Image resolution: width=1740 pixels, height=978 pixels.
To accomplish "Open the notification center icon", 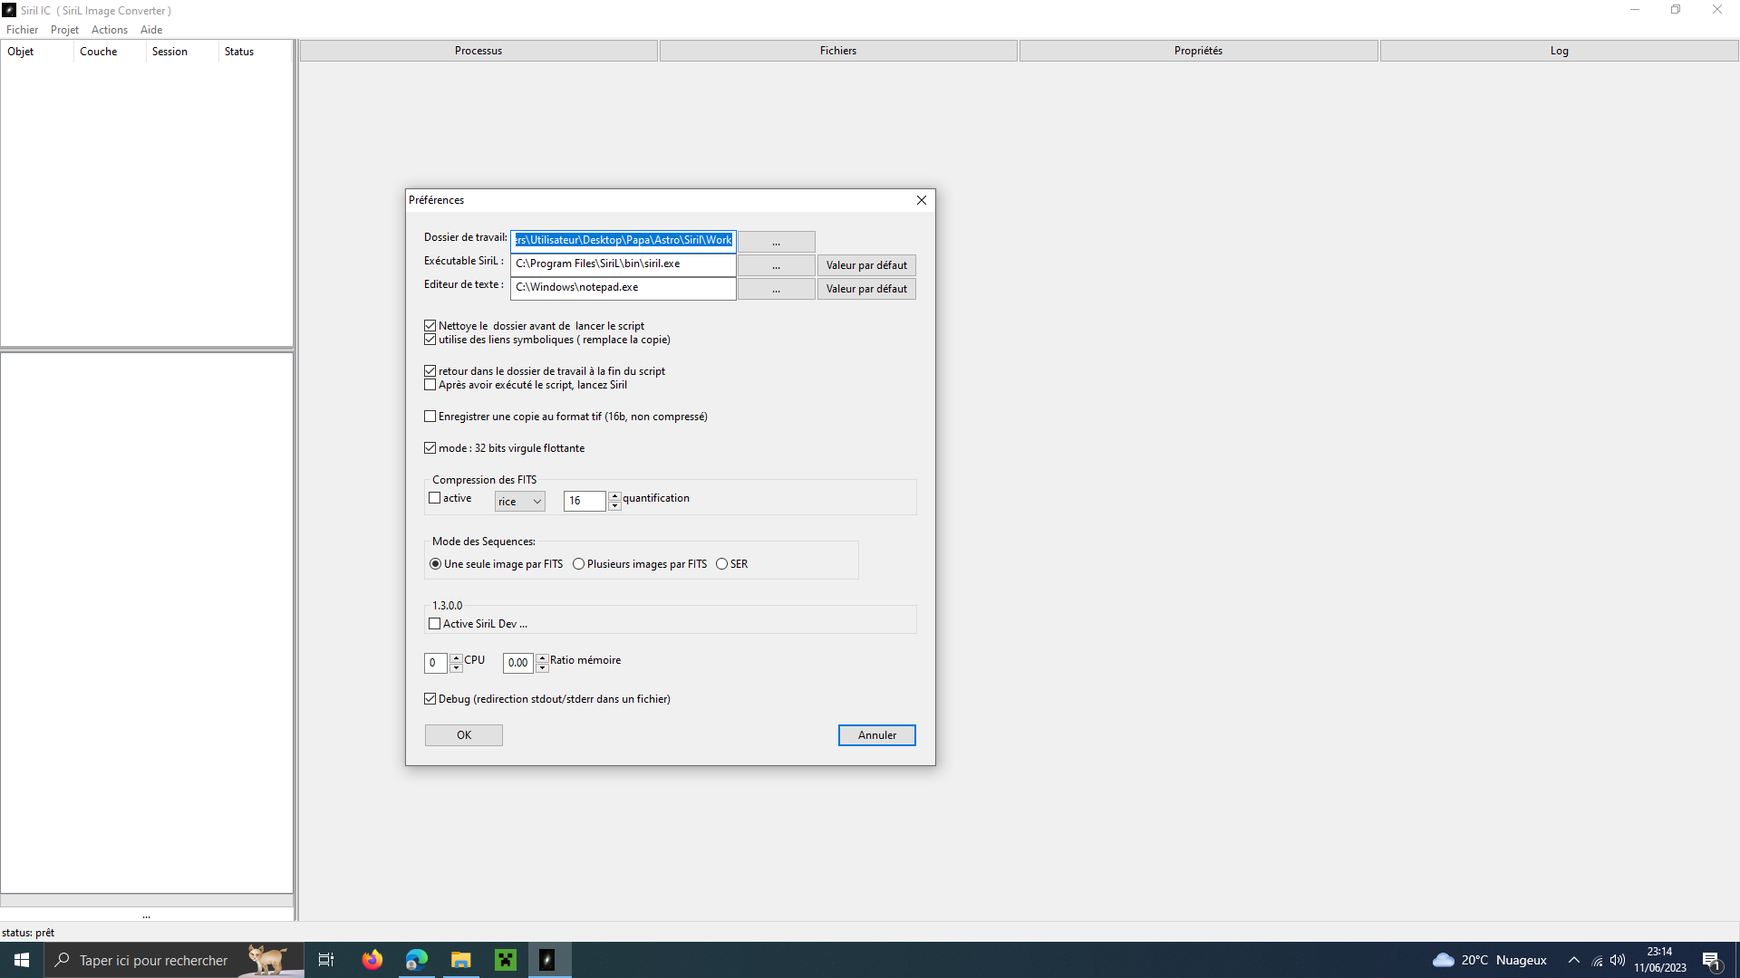I will point(1711,961).
